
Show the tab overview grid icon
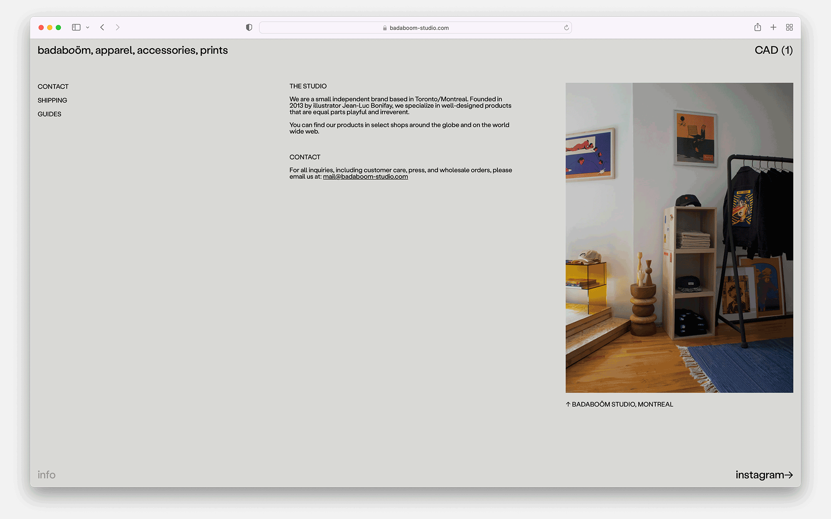[789, 27]
